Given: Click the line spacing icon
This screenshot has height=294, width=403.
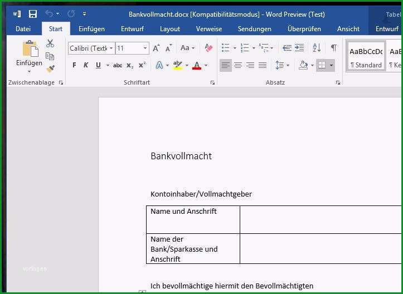Looking at the screenshot, I should [279, 65].
